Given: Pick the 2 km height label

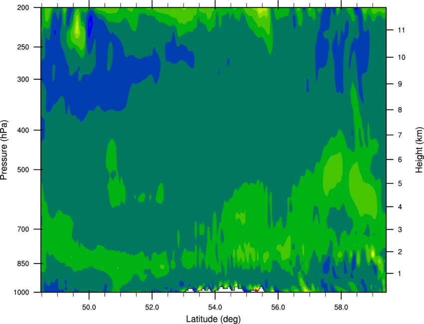Looking at the screenshot, I should 400,252.
